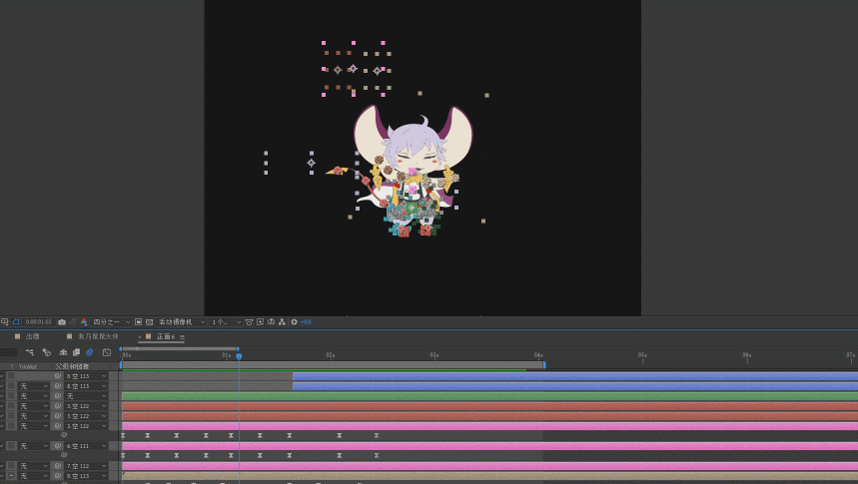Click the timeline icon in viewer toolbar
858x484 pixels.
(271, 322)
